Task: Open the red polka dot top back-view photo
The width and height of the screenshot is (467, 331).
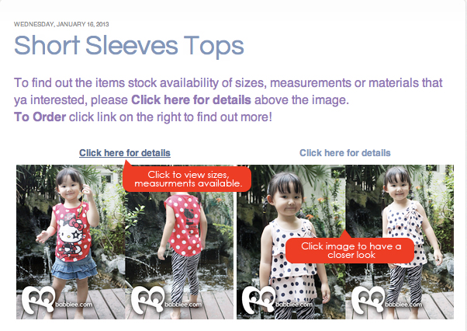Action: pos(179,242)
